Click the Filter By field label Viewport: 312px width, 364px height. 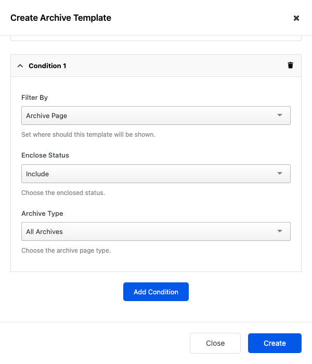[35, 97]
